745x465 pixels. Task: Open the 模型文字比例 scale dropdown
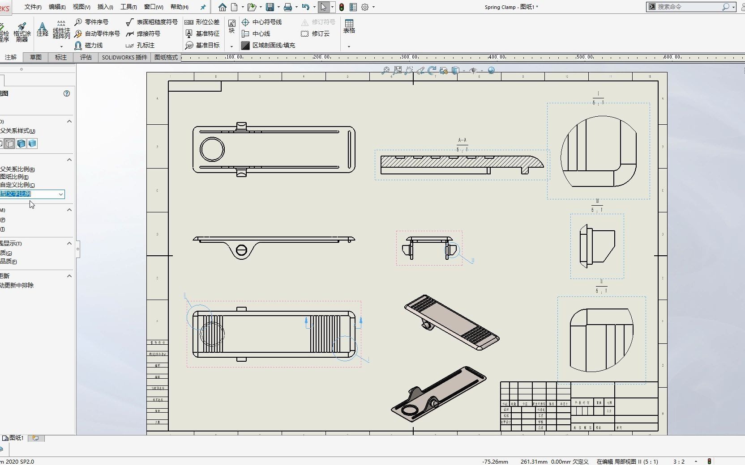60,195
